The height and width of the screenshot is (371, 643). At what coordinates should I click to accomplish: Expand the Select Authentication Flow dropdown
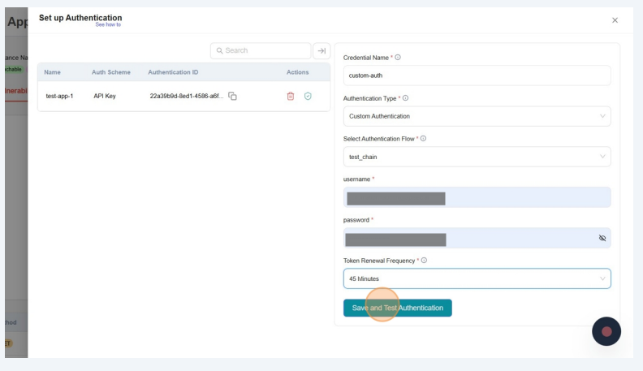477,157
